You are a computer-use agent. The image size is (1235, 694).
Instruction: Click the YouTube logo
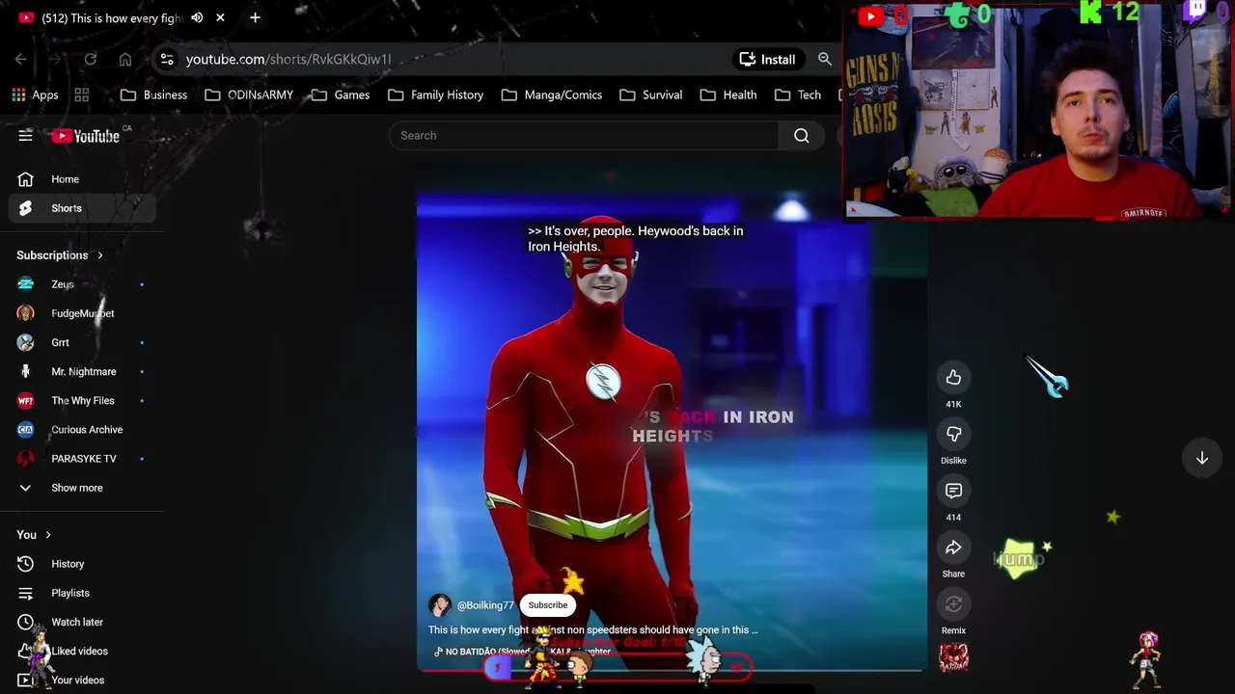point(86,136)
